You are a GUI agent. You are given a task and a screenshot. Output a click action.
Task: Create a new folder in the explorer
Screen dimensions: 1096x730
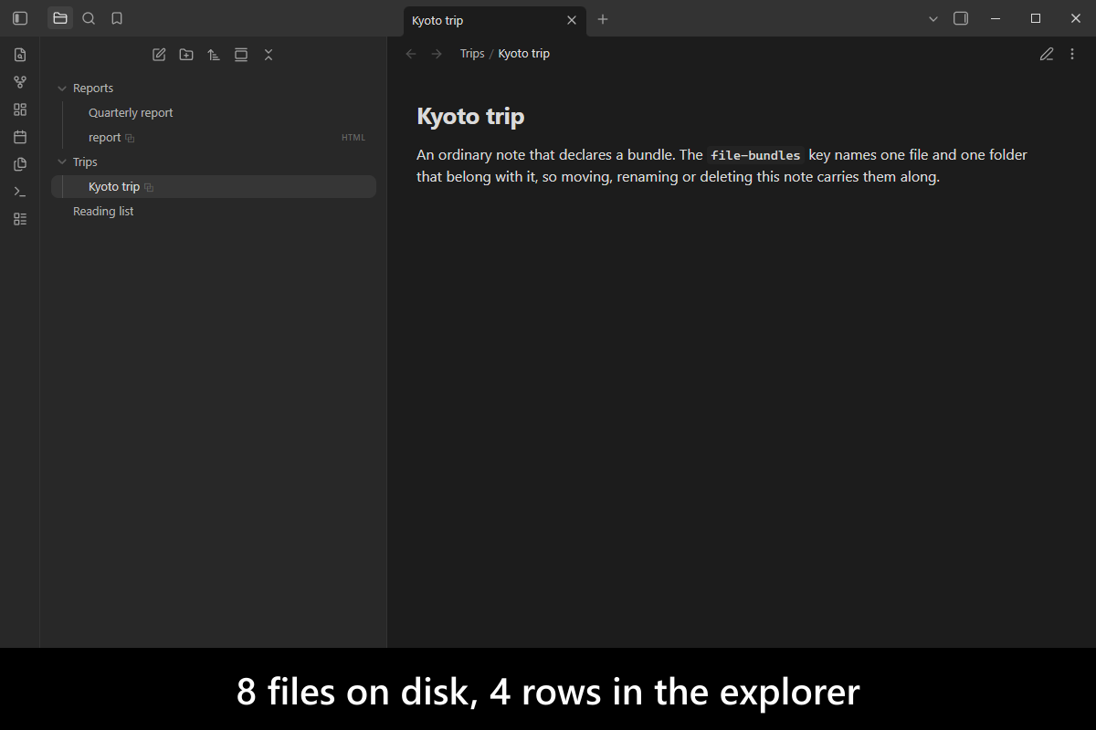tap(186, 55)
